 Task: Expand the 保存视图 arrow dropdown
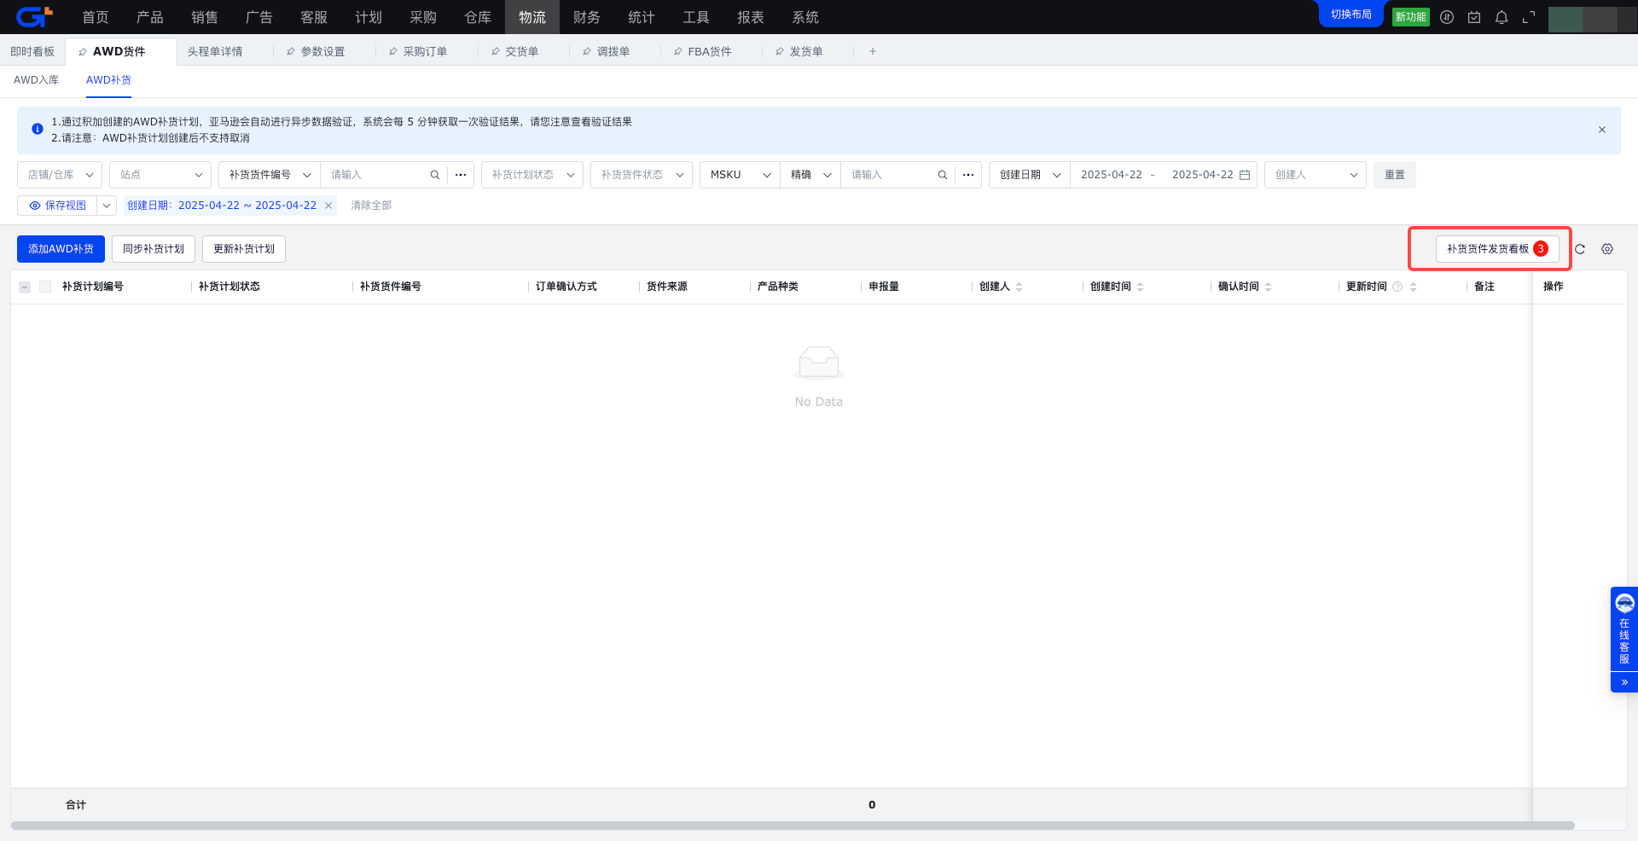coord(107,206)
